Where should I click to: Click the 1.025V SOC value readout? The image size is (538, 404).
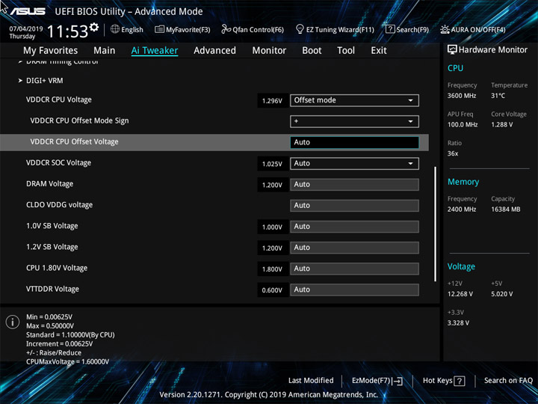click(272, 164)
